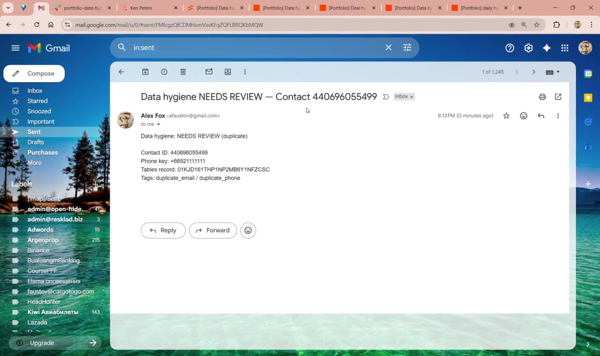
Task: Expand the 'to me' recipient details
Action: point(158,124)
